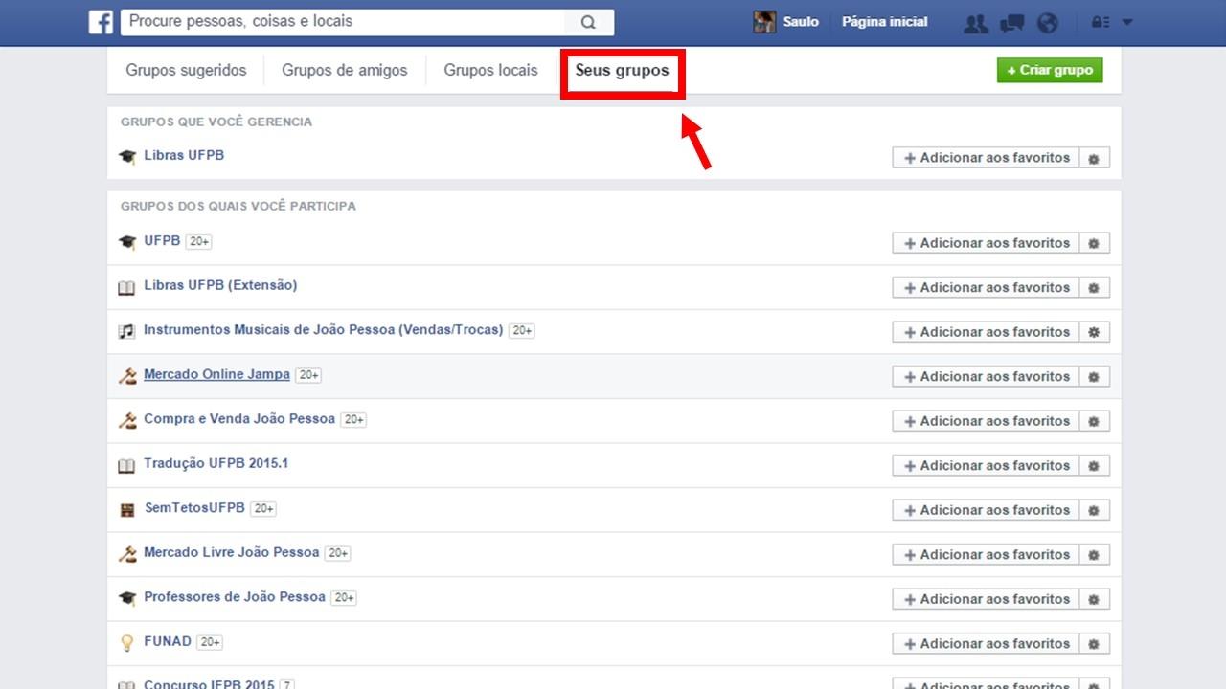The image size is (1226, 689).
Task: Open gear menu for Mercado Online Jampa
Action: (1094, 376)
